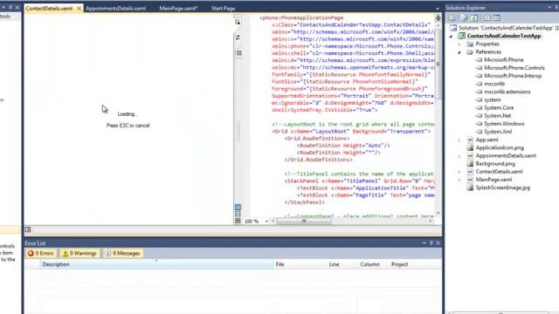
Task: Click the LayoutRoot Grid line in XAML
Action: coord(351,132)
